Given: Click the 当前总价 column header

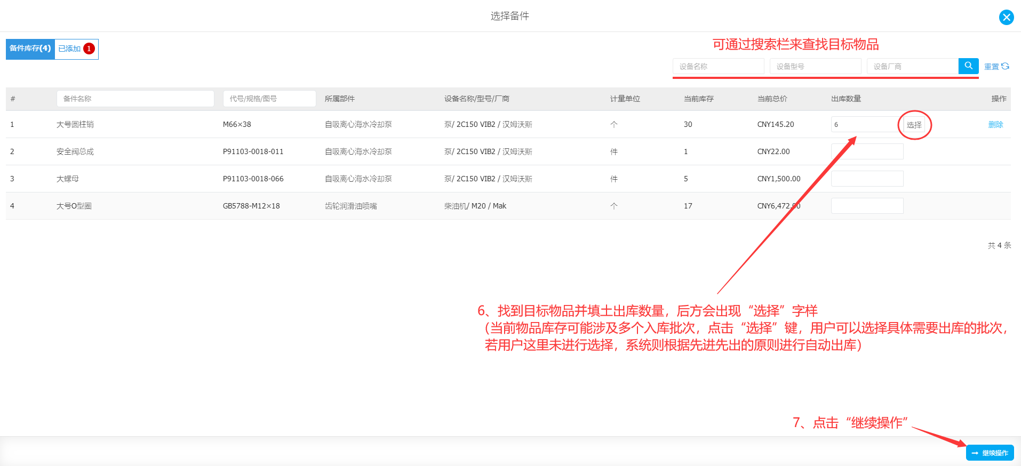Looking at the screenshot, I should 772,99.
